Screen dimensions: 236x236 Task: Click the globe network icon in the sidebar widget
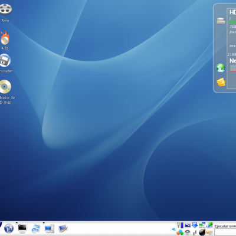(221, 68)
